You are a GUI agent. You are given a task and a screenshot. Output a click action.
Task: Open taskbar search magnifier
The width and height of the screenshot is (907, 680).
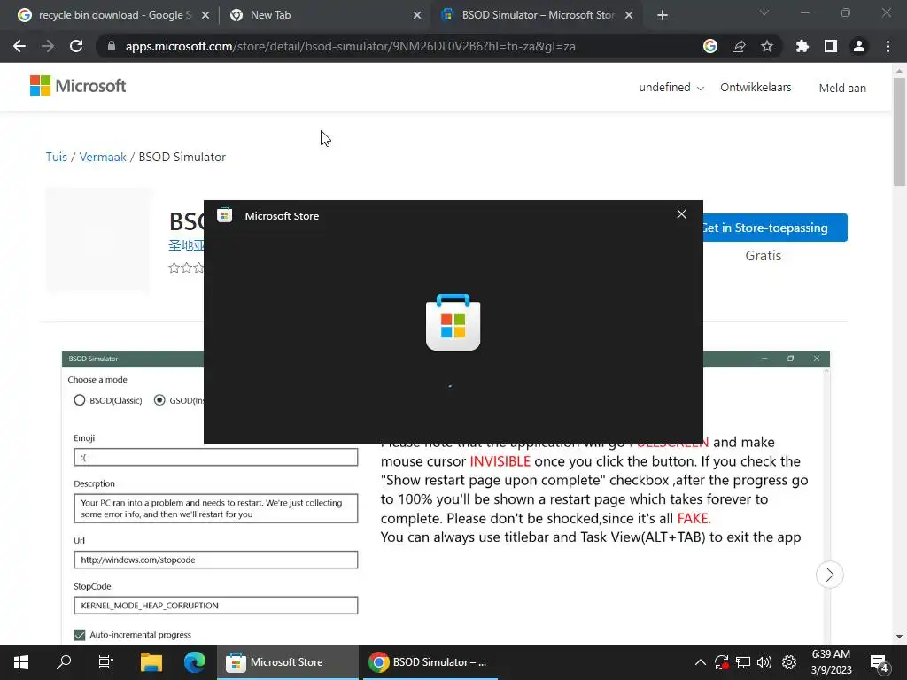[64, 662]
